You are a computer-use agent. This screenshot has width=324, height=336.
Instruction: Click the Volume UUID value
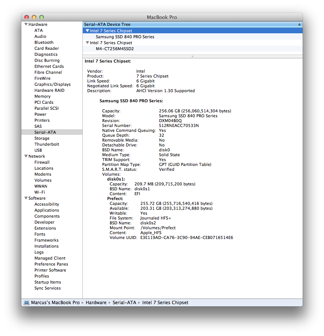[187, 237]
